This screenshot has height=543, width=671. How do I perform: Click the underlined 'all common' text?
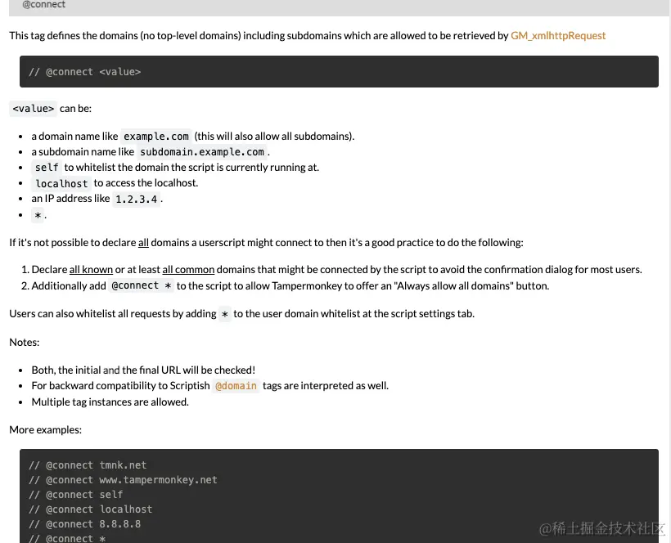tap(188, 270)
